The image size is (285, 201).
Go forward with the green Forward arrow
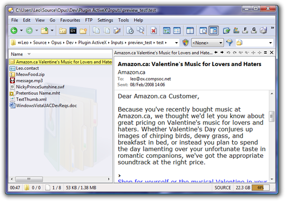(29, 31)
